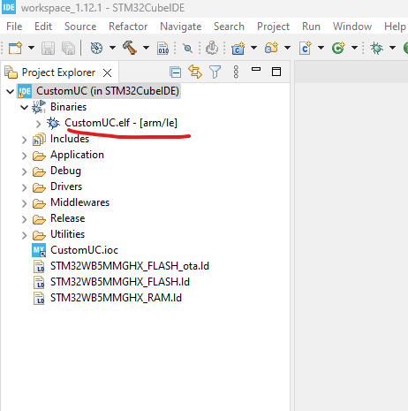Select the Includes tree item
Viewport: 408px width, 411px height.
[70, 139]
